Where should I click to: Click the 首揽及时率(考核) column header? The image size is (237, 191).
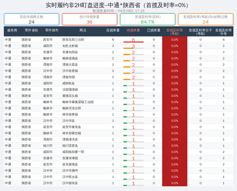[x=174, y=32]
